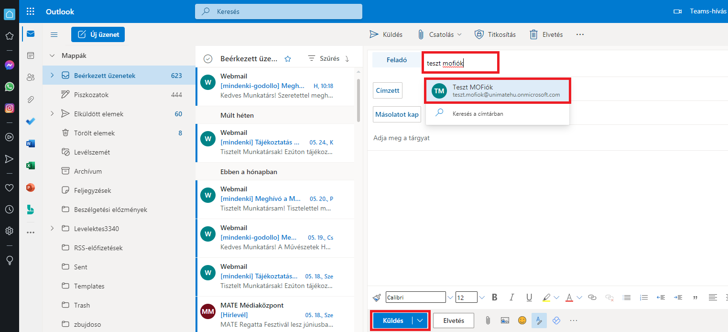This screenshot has width=728, height=332.
Task: Click the attach file paperclip beside Elvetés
Action: tap(488, 321)
